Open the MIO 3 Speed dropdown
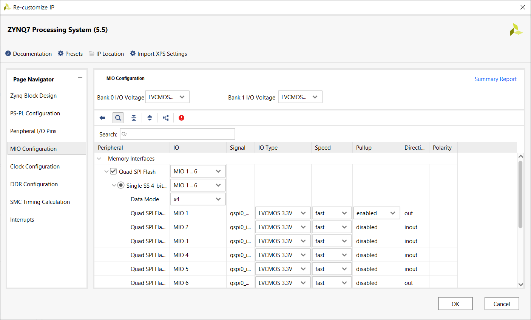Screen dimensions: 531x320 332,241
